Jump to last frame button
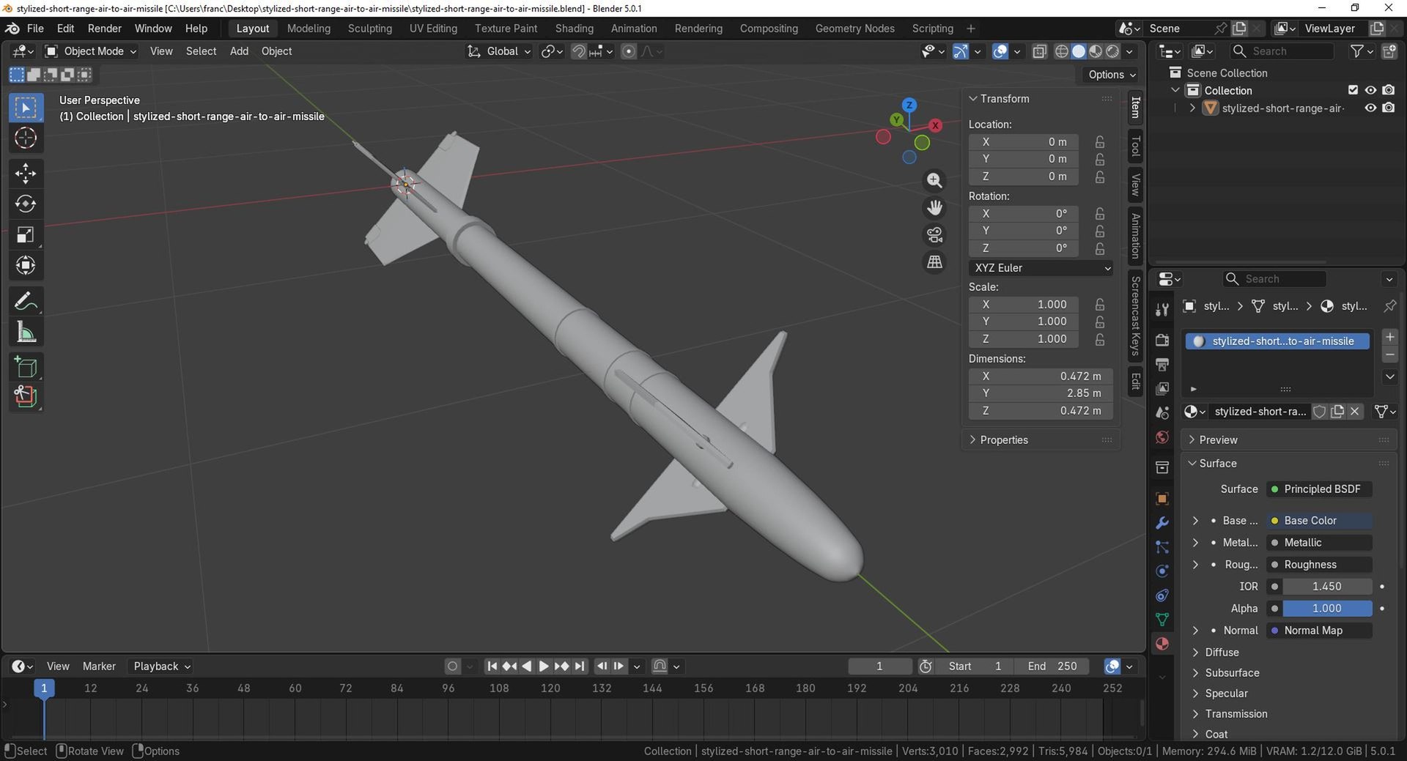Image resolution: width=1407 pixels, height=761 pixels. [x=580, y=667]
